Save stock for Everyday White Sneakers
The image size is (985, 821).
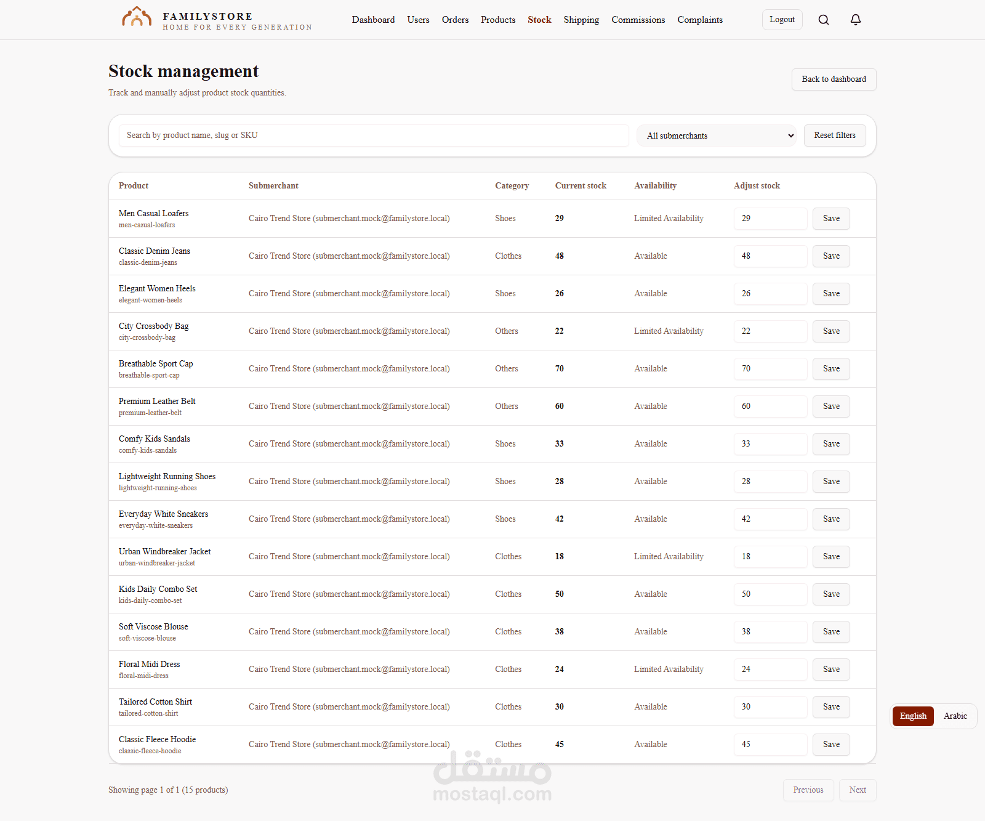[831, 519]
